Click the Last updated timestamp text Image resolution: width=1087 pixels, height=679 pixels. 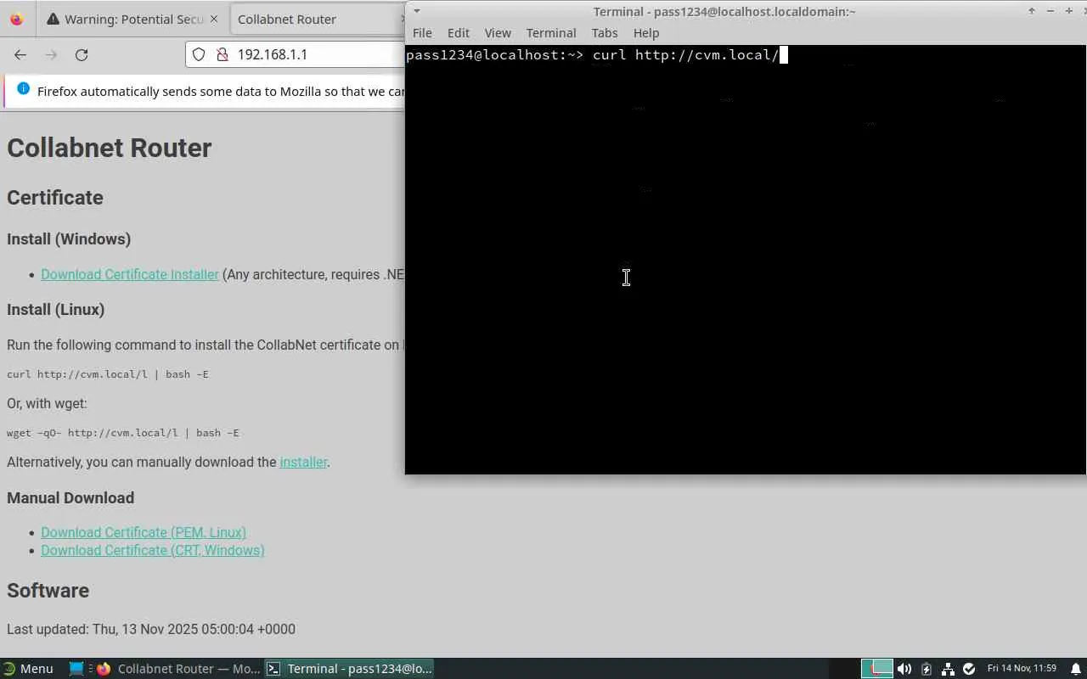151,629
